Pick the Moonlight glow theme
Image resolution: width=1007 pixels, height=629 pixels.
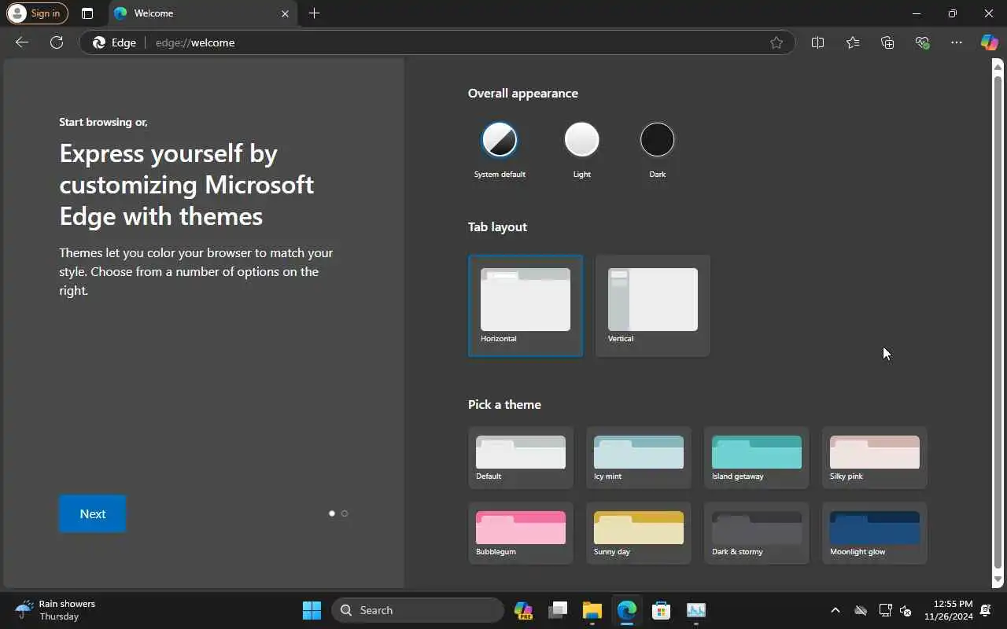tap(875, 533)
